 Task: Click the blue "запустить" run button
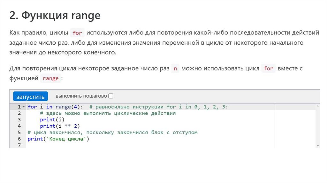tap(31, 96)
